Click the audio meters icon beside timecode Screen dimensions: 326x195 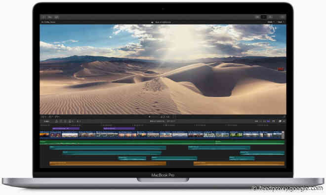point(175,117)
